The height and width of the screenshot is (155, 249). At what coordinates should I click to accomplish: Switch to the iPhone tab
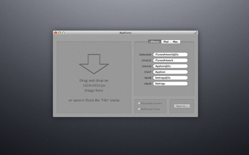pos(155,42)
